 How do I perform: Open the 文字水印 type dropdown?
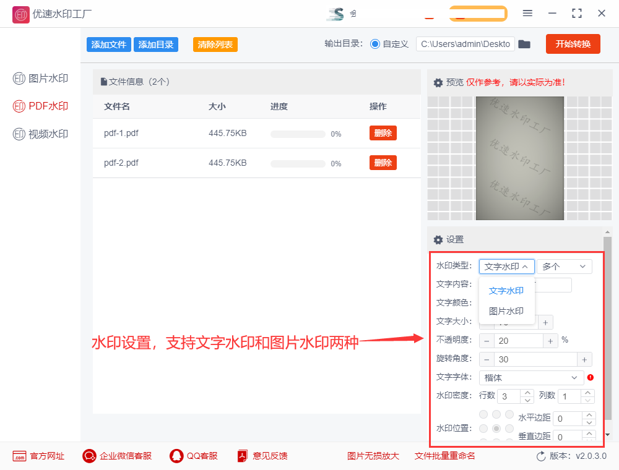[x=507, y=267]
